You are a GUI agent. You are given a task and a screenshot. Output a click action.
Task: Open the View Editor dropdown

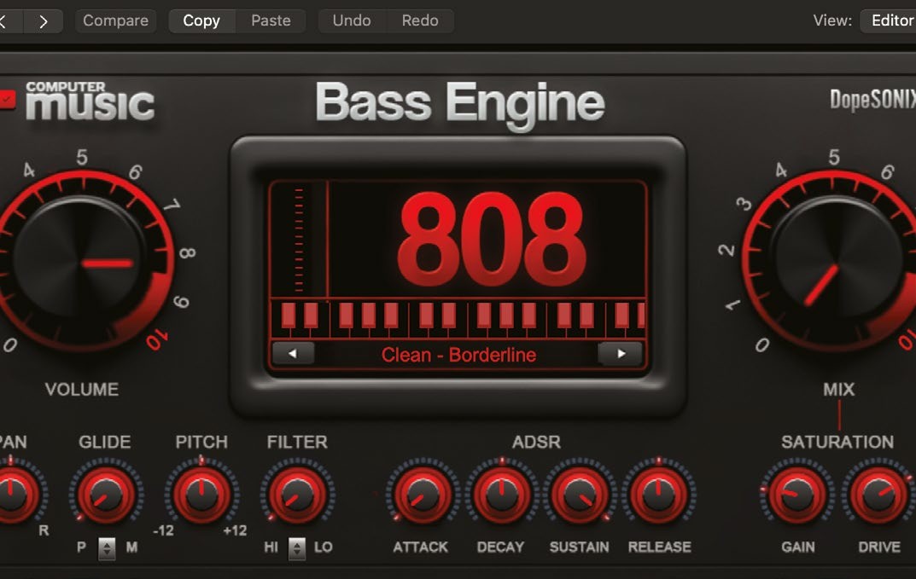tap(889, 21)
